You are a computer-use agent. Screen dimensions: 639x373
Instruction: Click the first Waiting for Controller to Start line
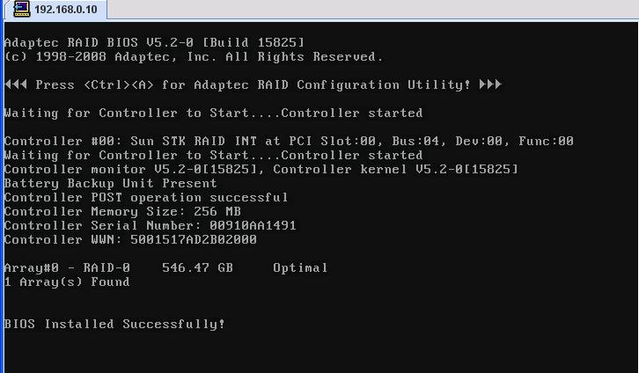[x=214, y=113]
